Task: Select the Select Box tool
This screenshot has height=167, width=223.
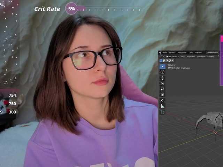Action: (x=162, y=66)
